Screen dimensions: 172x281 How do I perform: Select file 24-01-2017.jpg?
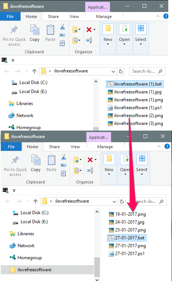click(x=126, y=222)
